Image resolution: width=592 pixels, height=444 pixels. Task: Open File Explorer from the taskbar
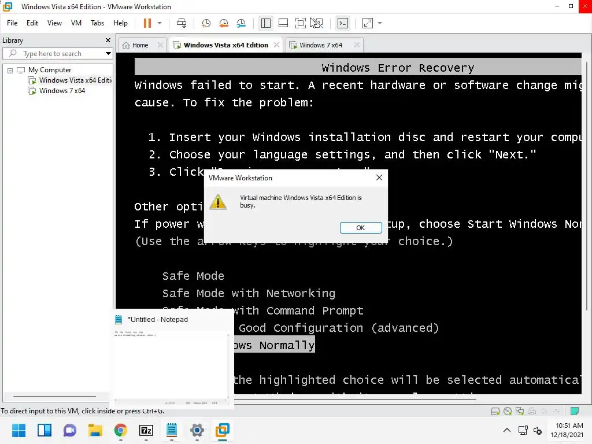[x=95, y=430]
